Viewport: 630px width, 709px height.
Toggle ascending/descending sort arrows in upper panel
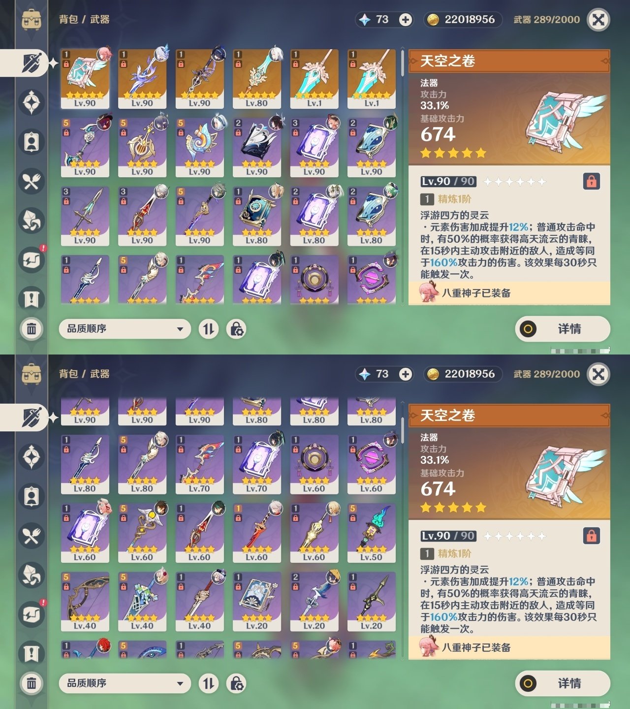point(209,329)
